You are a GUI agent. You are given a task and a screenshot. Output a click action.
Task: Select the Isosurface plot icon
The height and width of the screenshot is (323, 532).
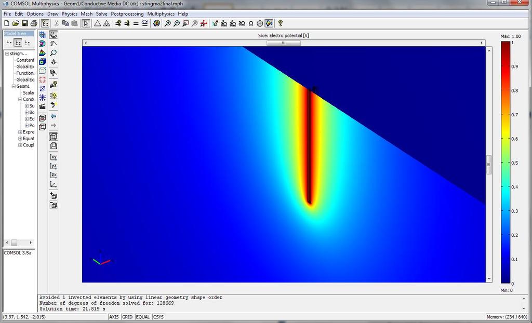[x=43, y=44]
